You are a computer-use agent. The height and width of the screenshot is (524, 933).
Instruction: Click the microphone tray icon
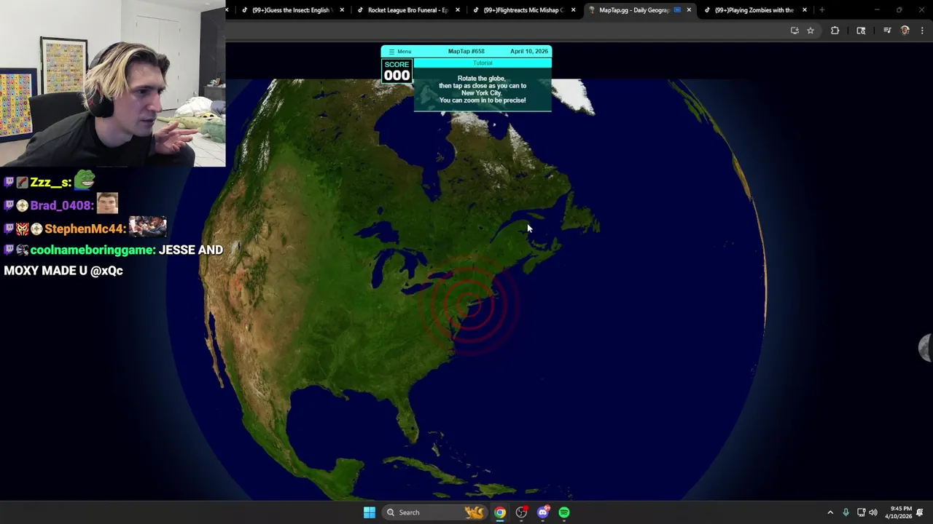(x=846, y=512)
